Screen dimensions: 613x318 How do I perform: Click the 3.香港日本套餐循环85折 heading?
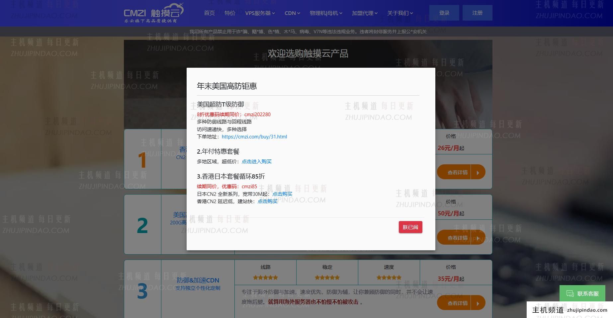[231, 176]
